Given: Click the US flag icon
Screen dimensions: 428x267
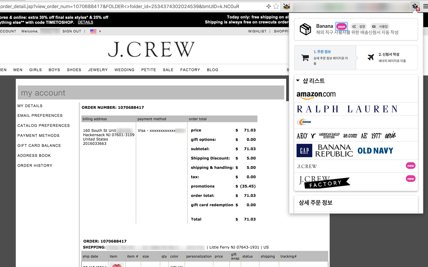Looking at the screenshot, I should (x=93, y=31).
